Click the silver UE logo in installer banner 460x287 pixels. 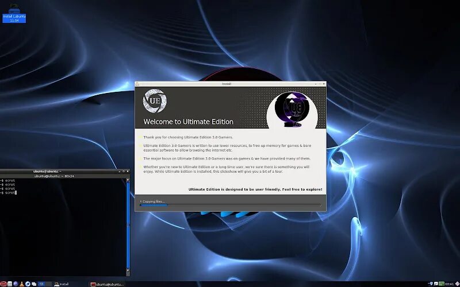pos(155,101)
